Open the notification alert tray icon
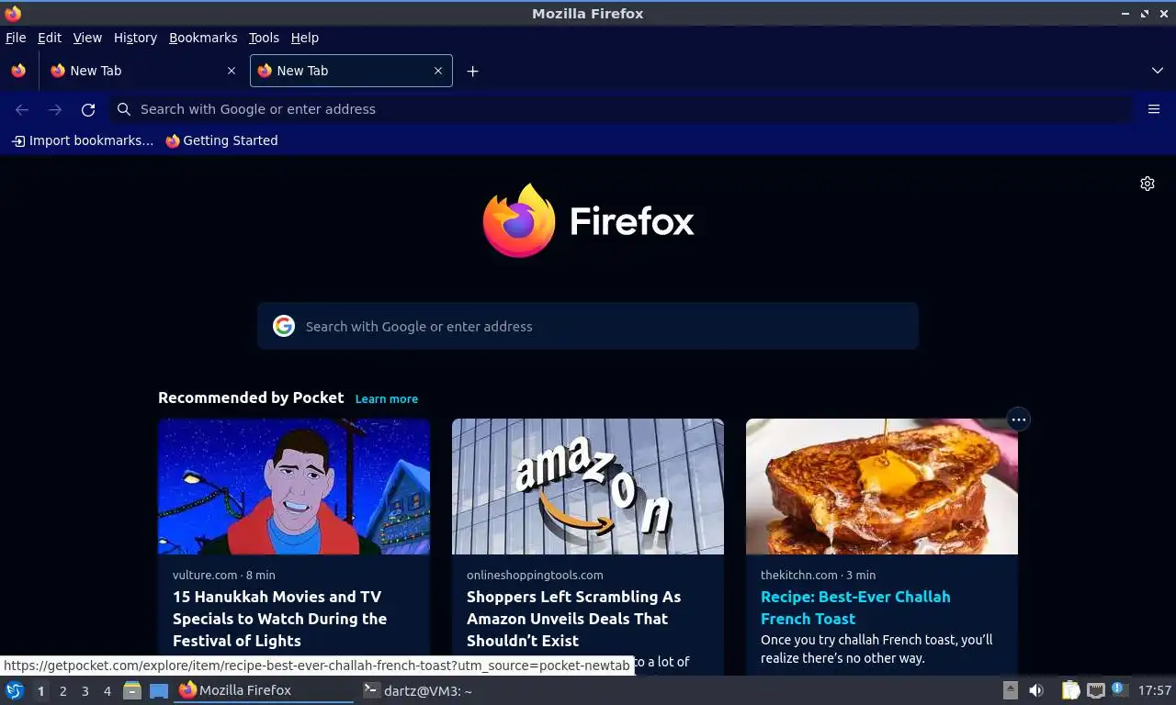 [x=1119, y=689]
